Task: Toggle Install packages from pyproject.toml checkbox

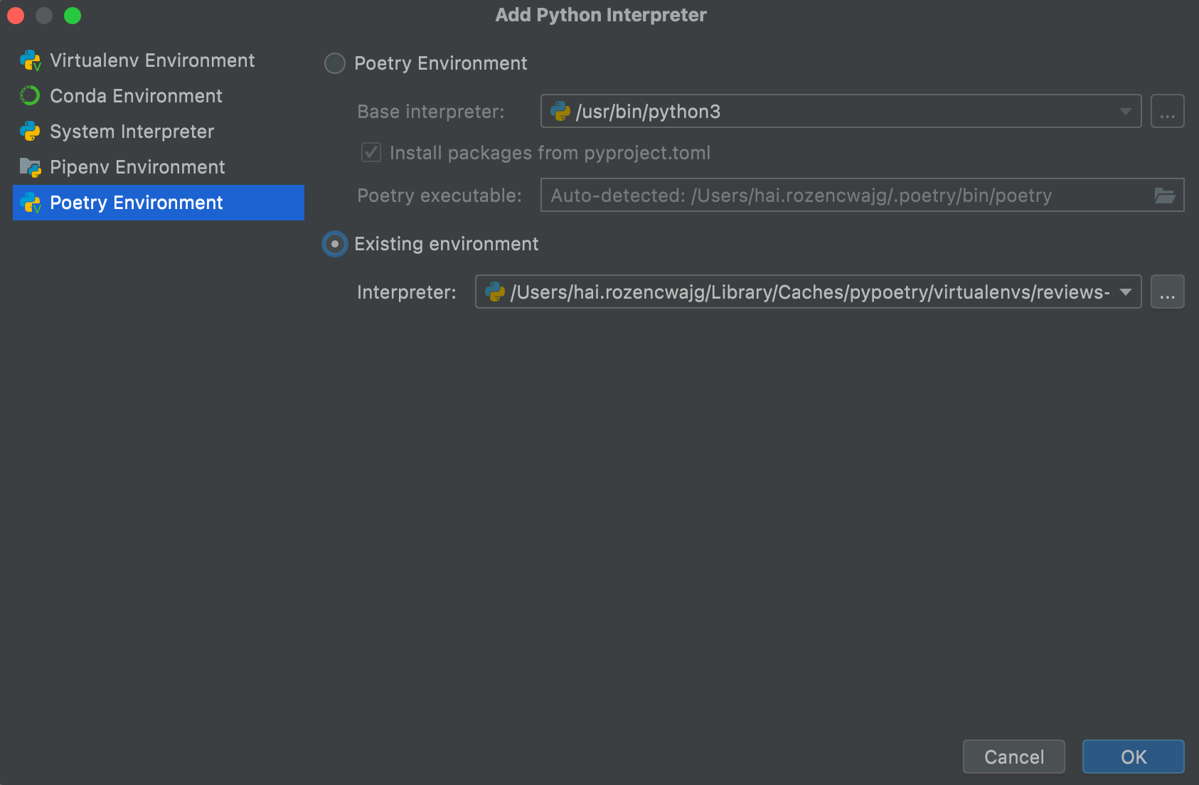Action: (x=371, y=153)
